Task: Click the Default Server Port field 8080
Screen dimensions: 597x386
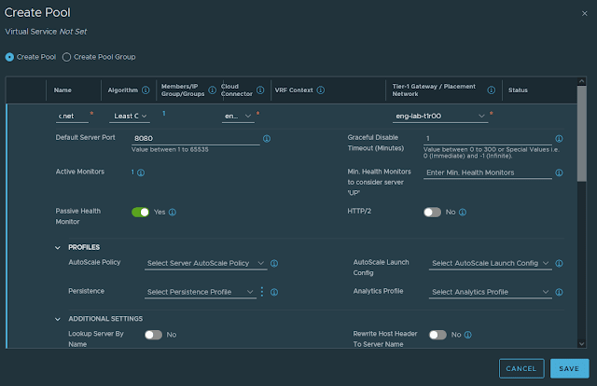Action: pyautogui.click(x=196, y=139)
